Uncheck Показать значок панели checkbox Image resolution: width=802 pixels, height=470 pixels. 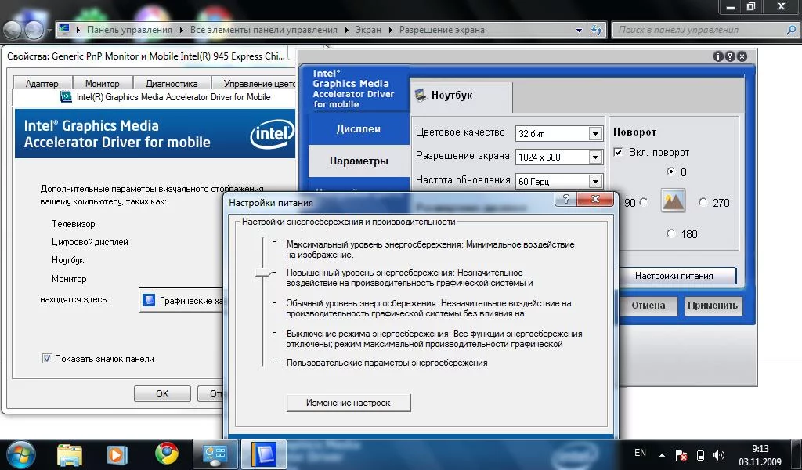[x=47, y=359]
